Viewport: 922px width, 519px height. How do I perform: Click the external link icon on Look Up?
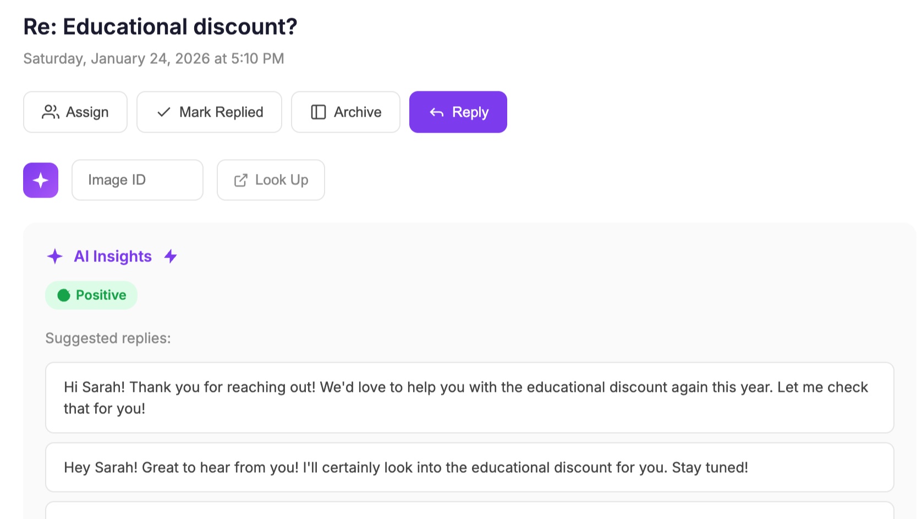tap(240, 179)
